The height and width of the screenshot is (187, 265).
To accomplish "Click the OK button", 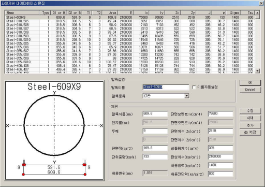I will coord(250,83).
